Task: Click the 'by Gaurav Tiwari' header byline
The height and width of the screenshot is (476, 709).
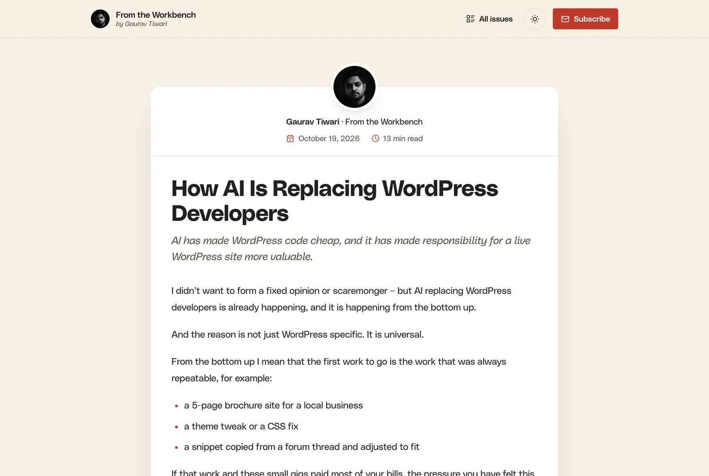Action: click(x=141, y=24)
